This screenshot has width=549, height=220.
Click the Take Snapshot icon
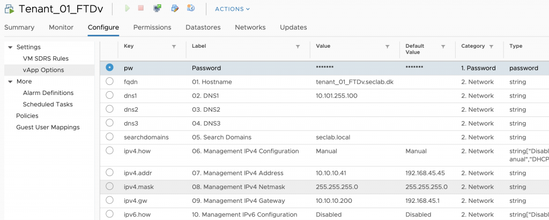[191, 9]
